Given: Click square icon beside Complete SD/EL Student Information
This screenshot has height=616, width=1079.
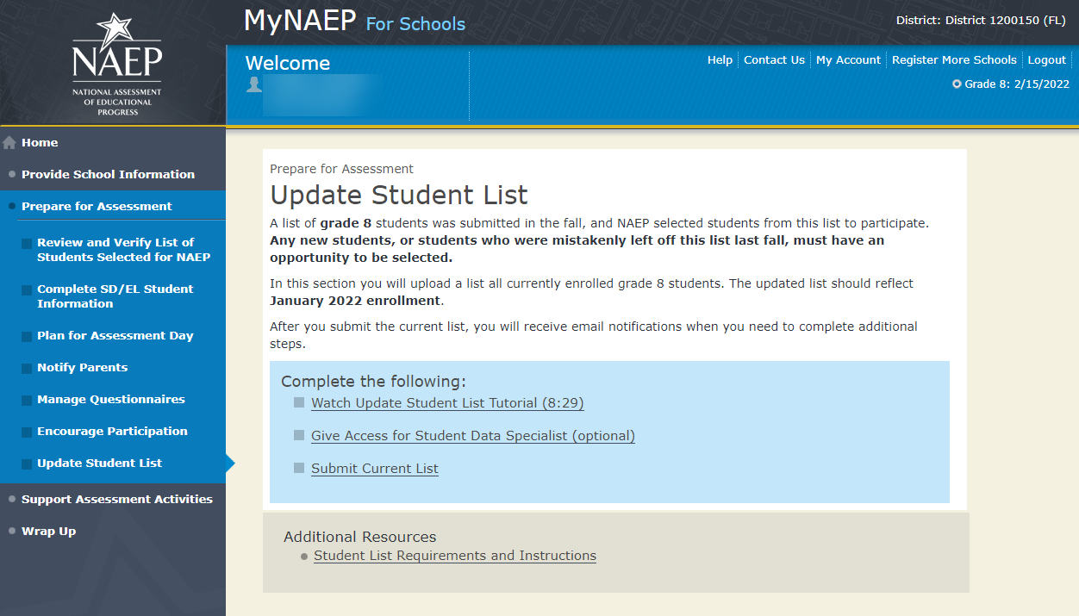Looking at the screenshot, I should [x=28, y=290].
